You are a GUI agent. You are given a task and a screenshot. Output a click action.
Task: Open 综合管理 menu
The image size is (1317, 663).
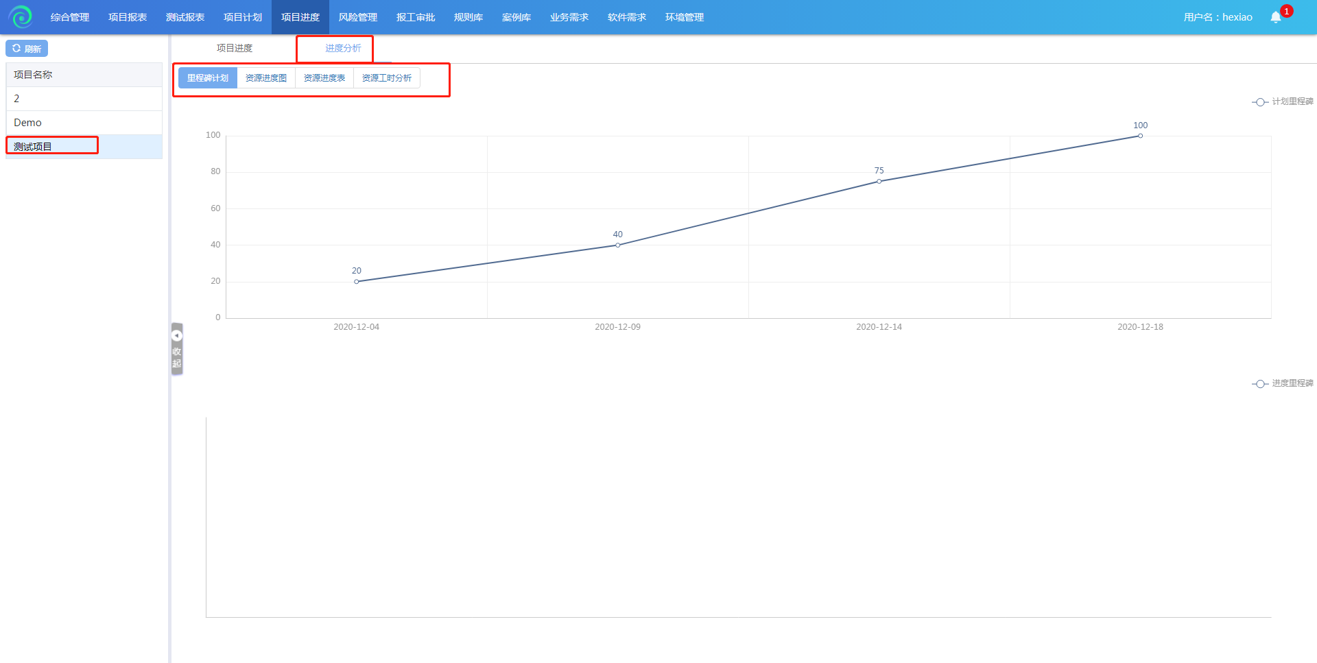coord(70,17)
